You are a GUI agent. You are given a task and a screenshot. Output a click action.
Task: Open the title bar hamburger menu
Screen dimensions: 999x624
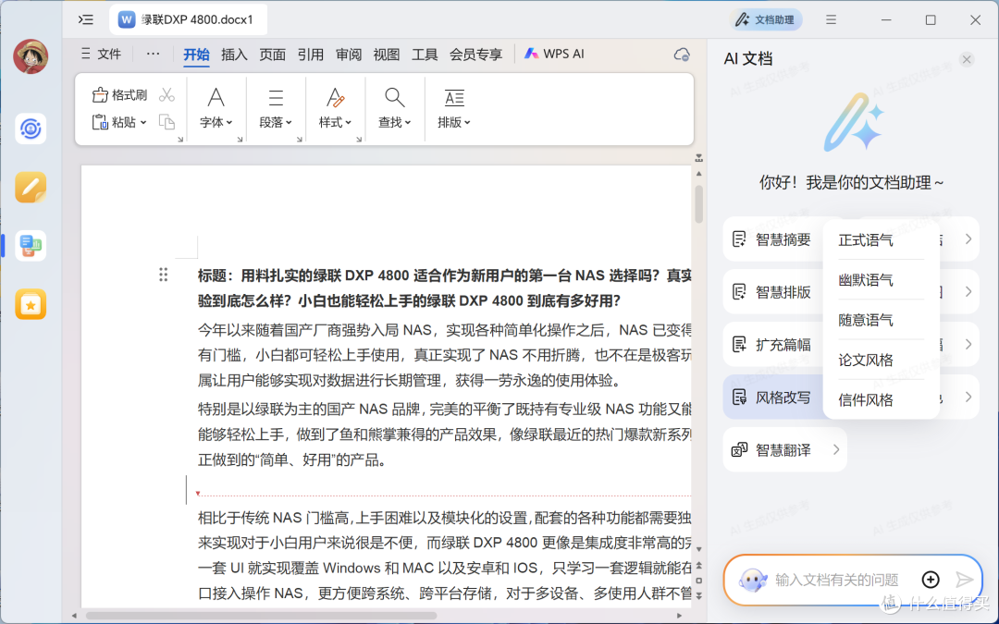(x=831, y=19)
